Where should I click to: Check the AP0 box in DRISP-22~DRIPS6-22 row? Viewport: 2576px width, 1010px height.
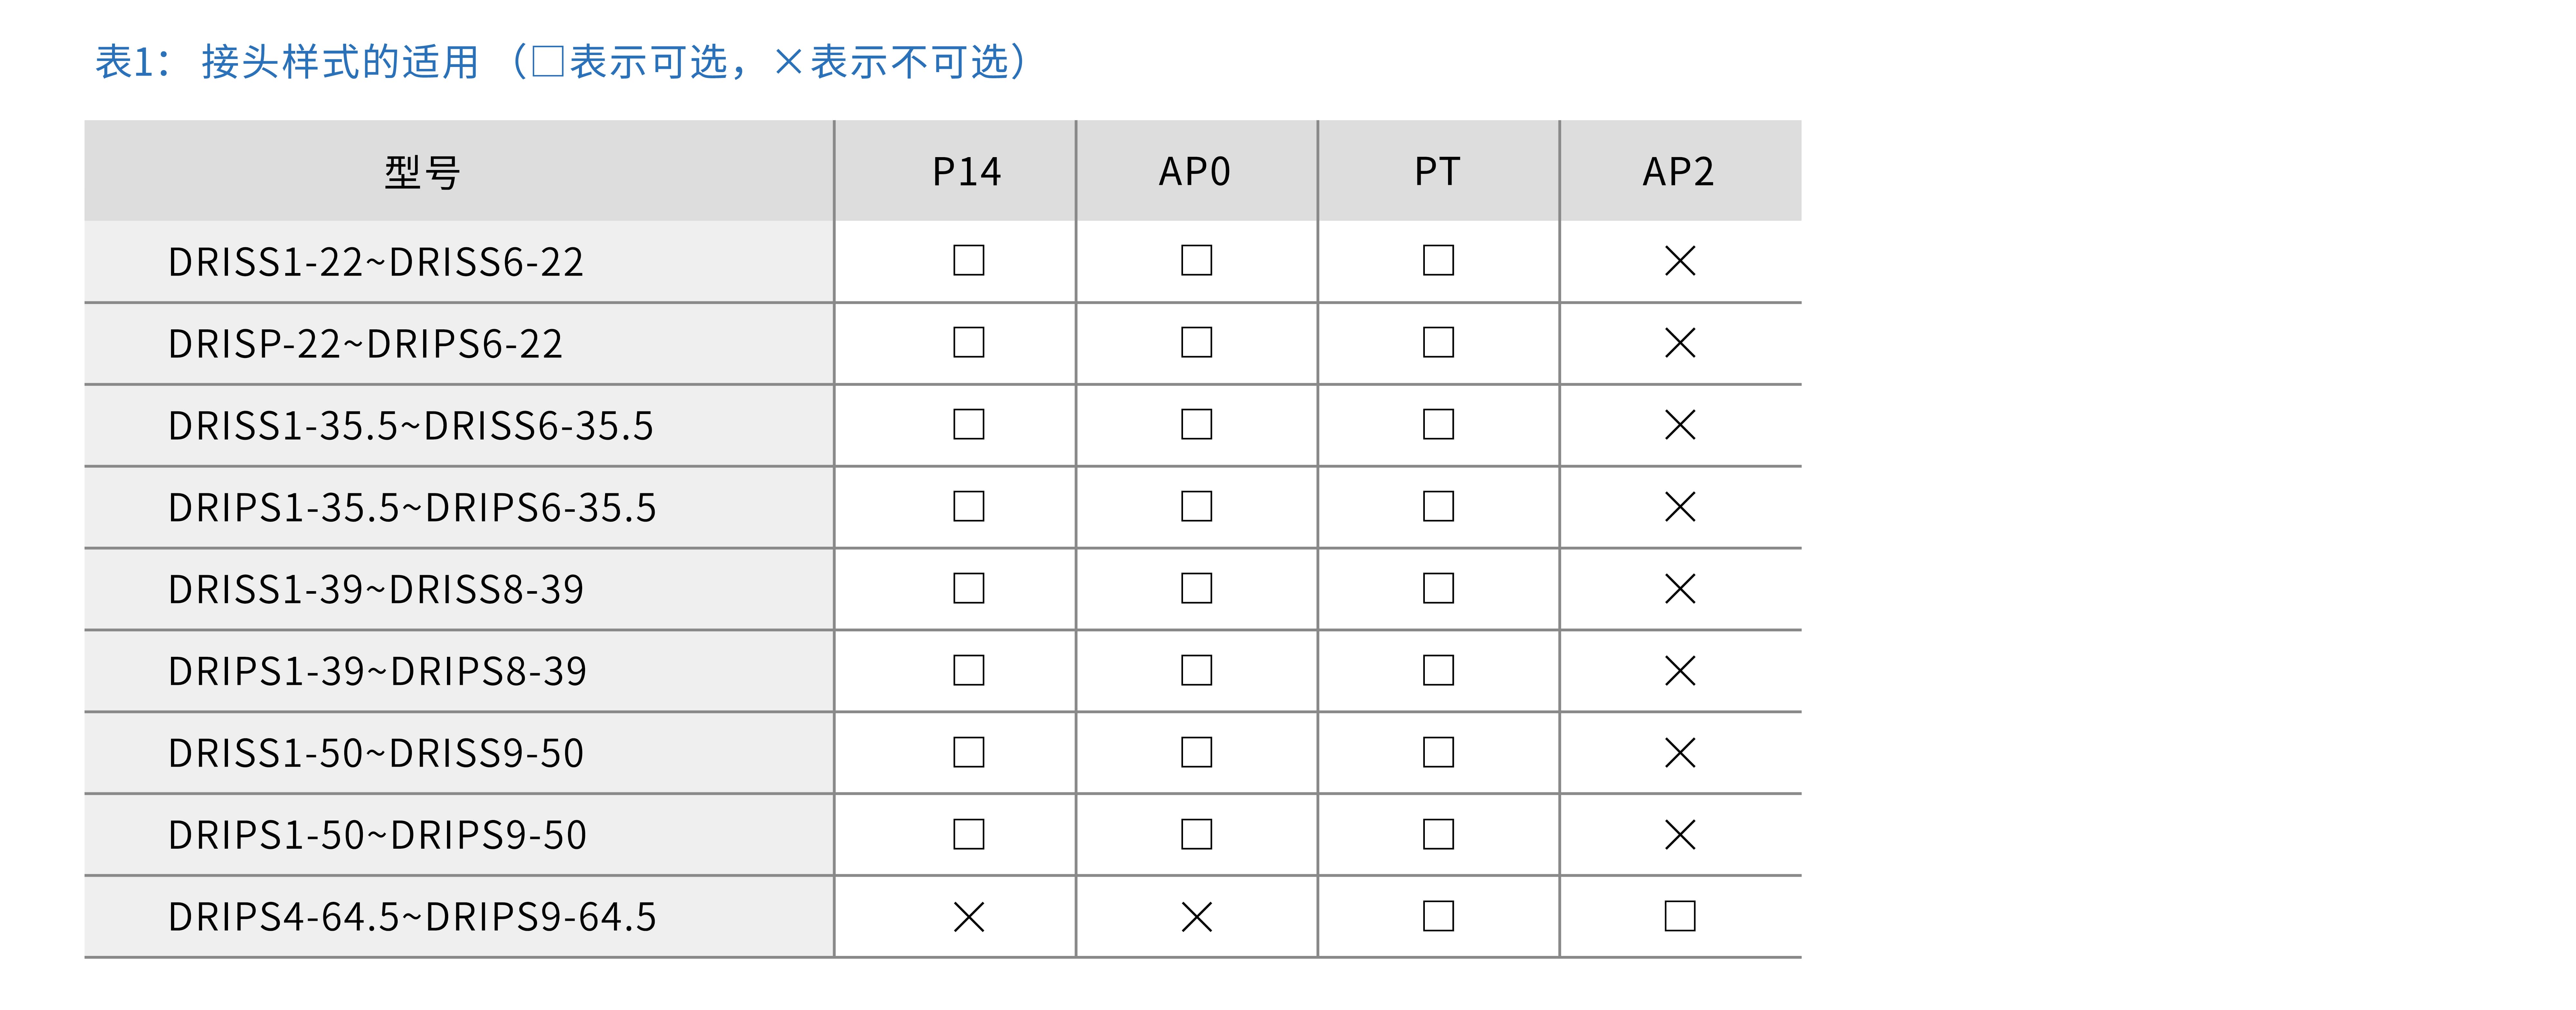tap(1196, 343)
